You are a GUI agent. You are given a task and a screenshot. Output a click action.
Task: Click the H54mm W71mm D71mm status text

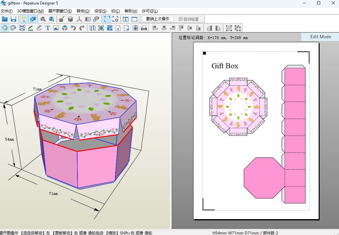[245, 233]
